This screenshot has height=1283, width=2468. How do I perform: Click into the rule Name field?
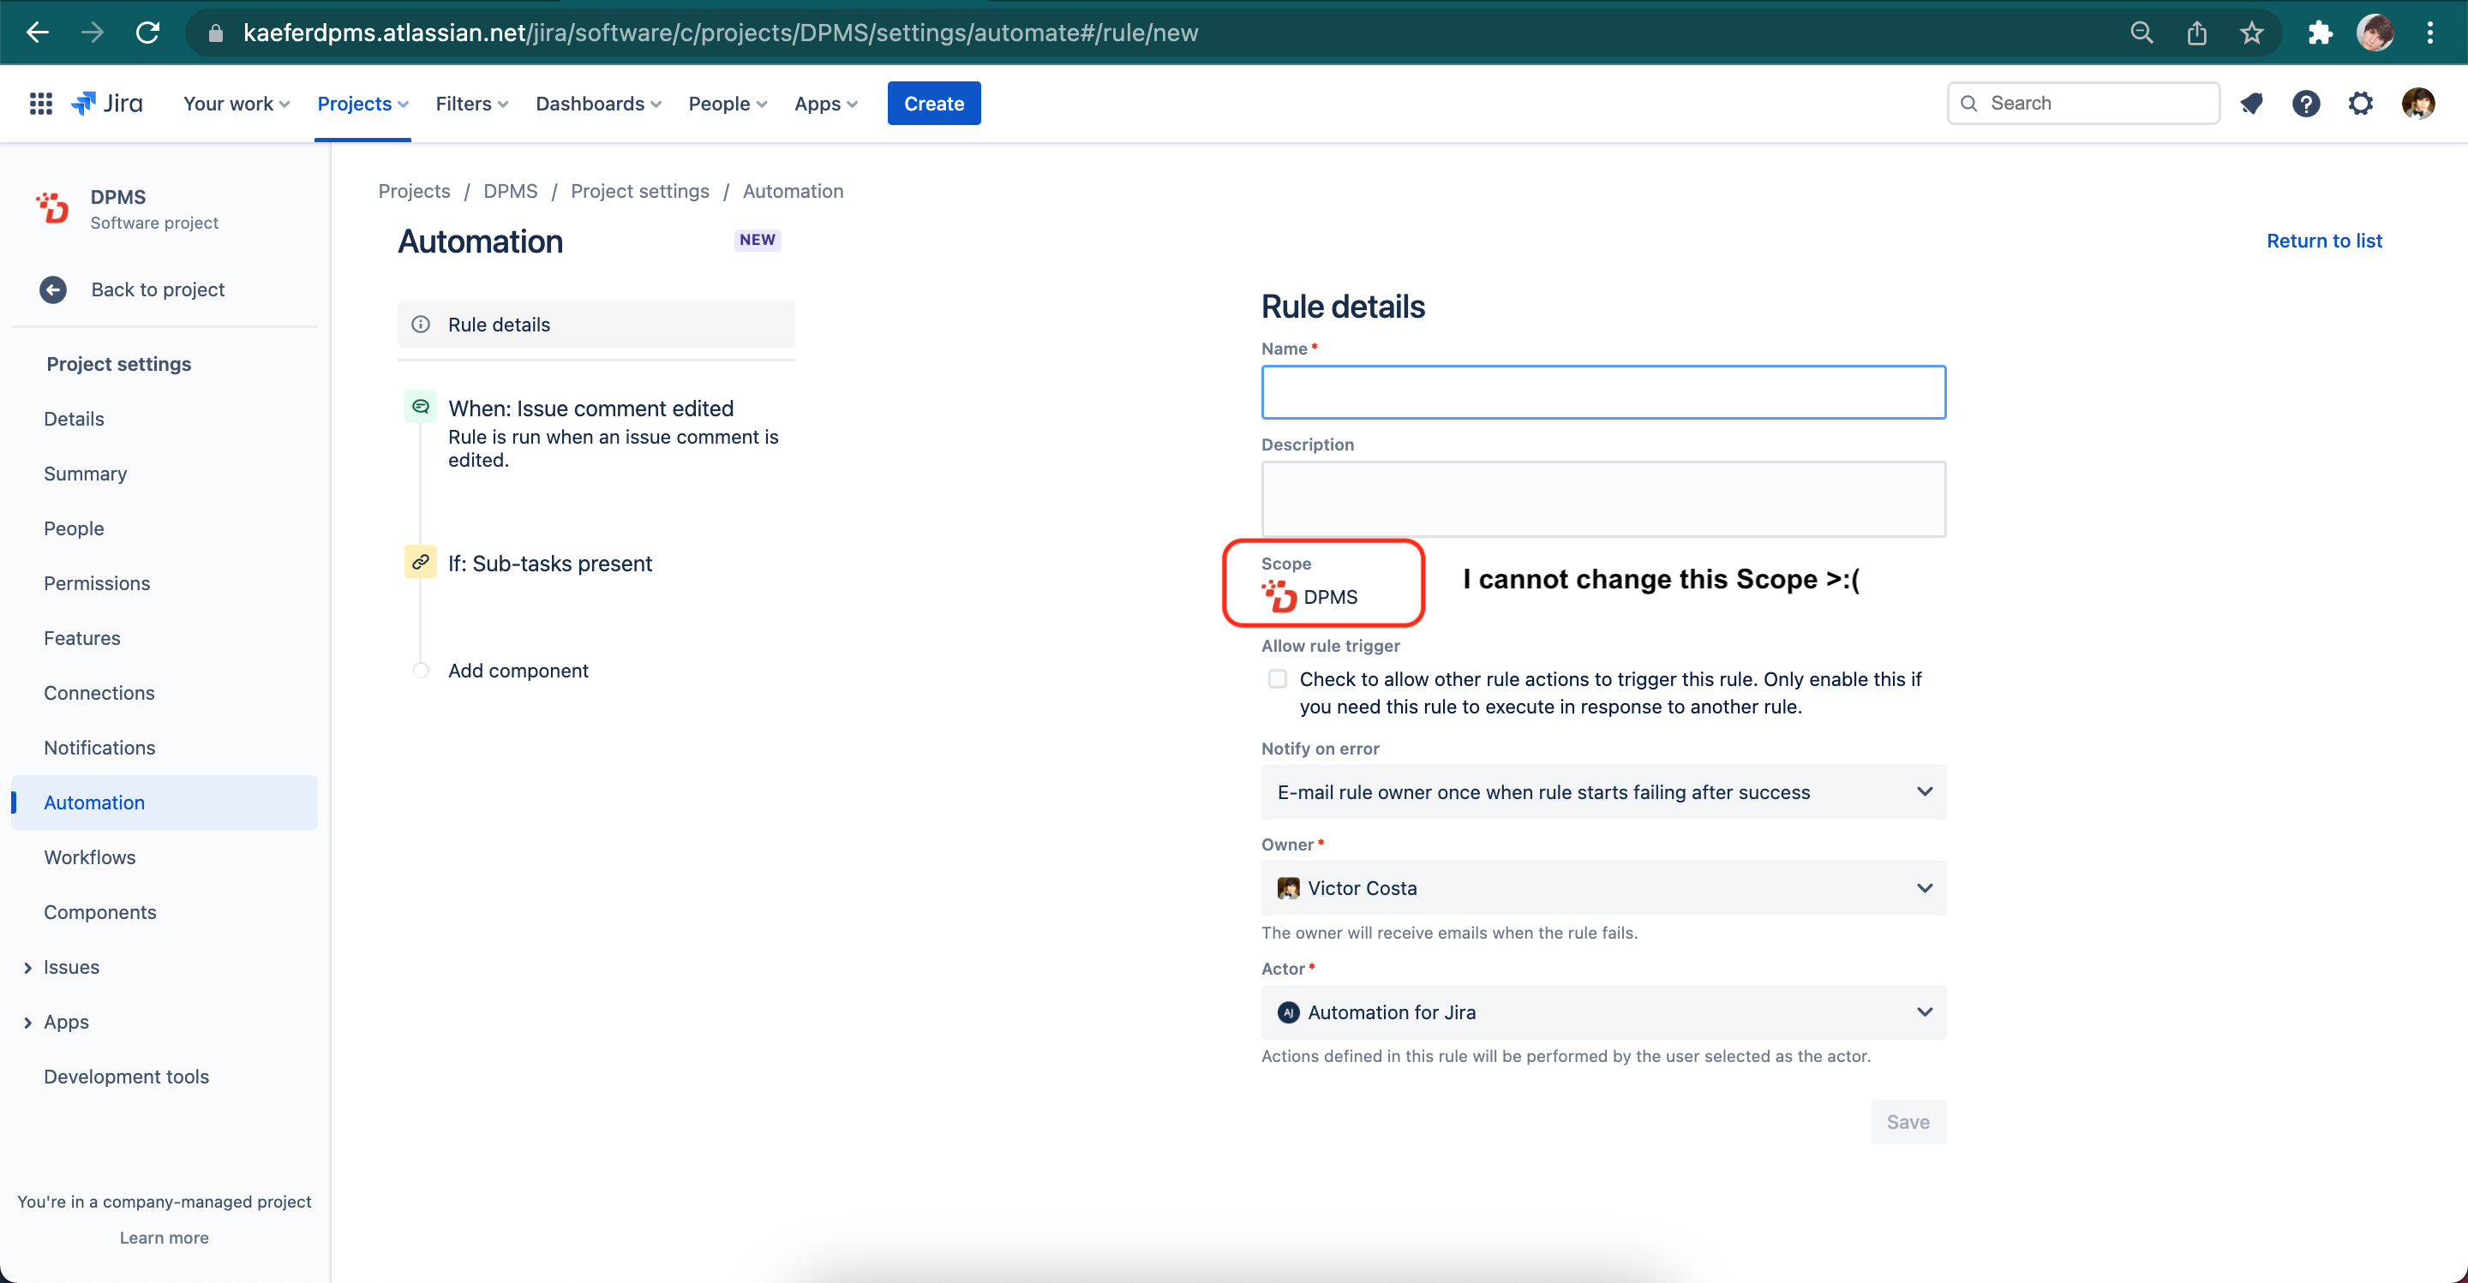(1602, 391)
